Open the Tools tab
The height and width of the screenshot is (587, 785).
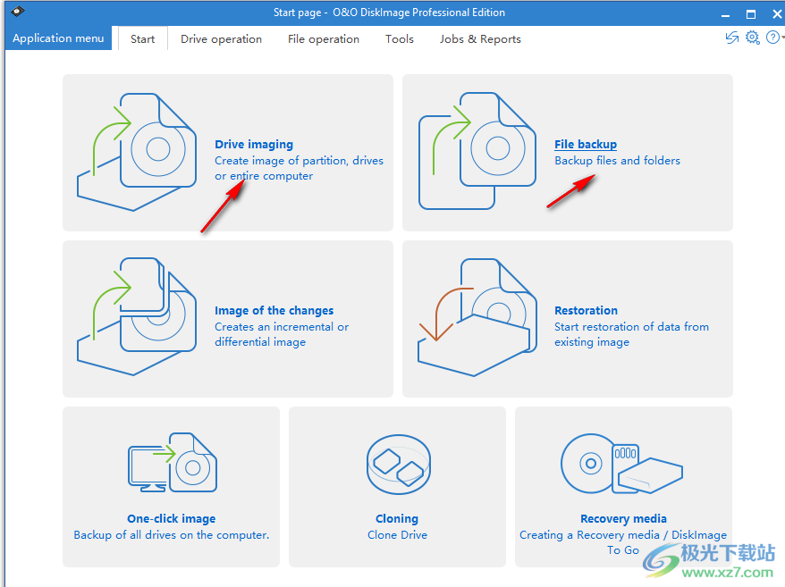400,39
